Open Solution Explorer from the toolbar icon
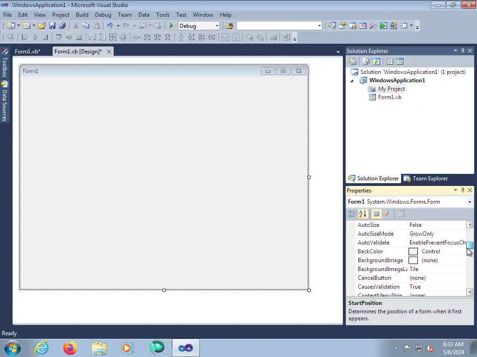The image size is (477, 357). pos(332,26)
